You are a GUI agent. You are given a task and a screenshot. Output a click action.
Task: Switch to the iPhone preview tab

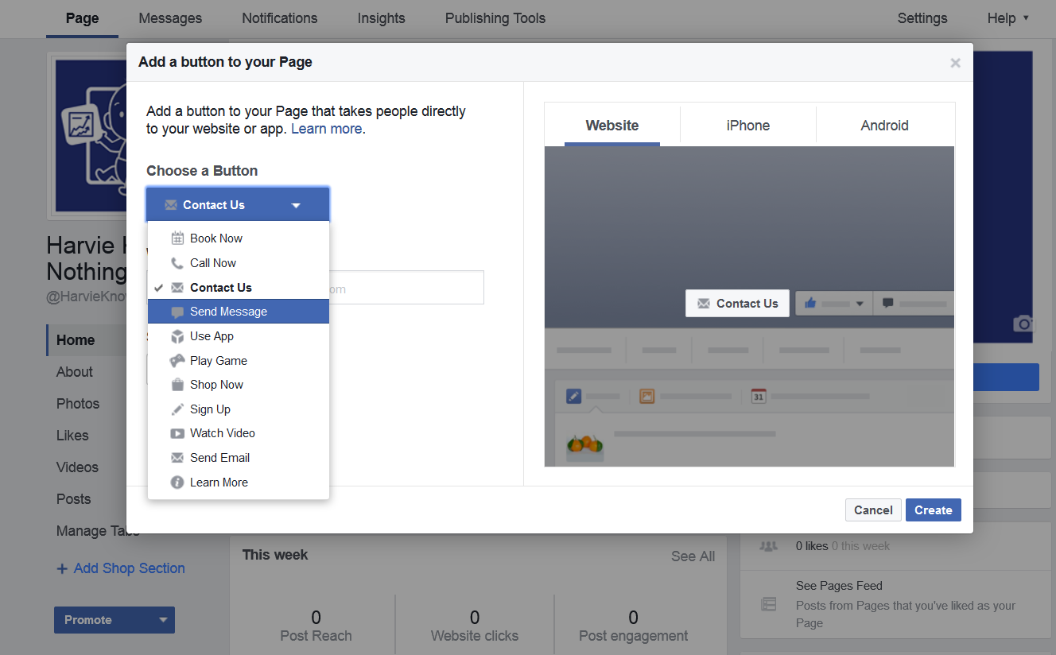(x=747, y=126)
